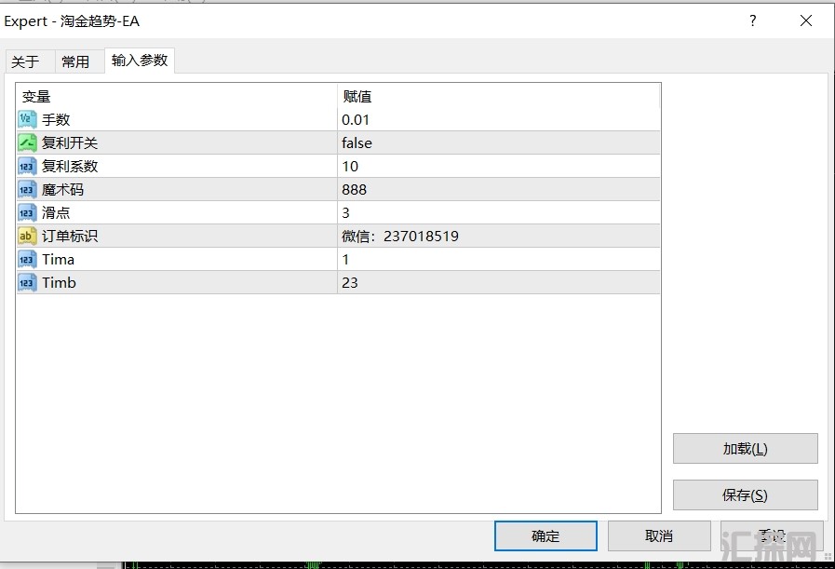Click the 加载(L) button

(x=745, y=448)
